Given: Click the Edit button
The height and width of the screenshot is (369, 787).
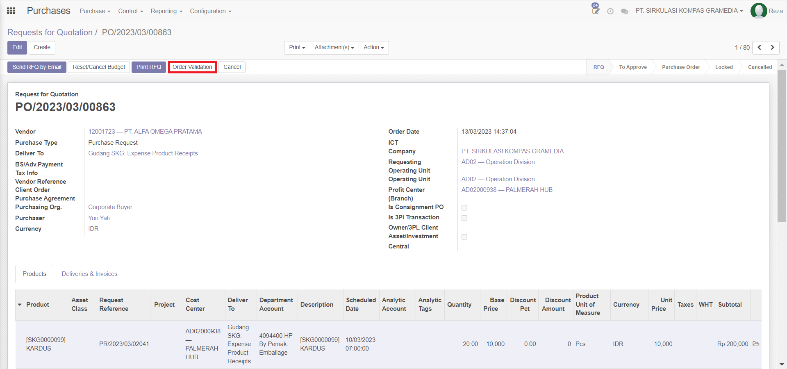Looking at the screenshot, I should click(x=17, y=48).
